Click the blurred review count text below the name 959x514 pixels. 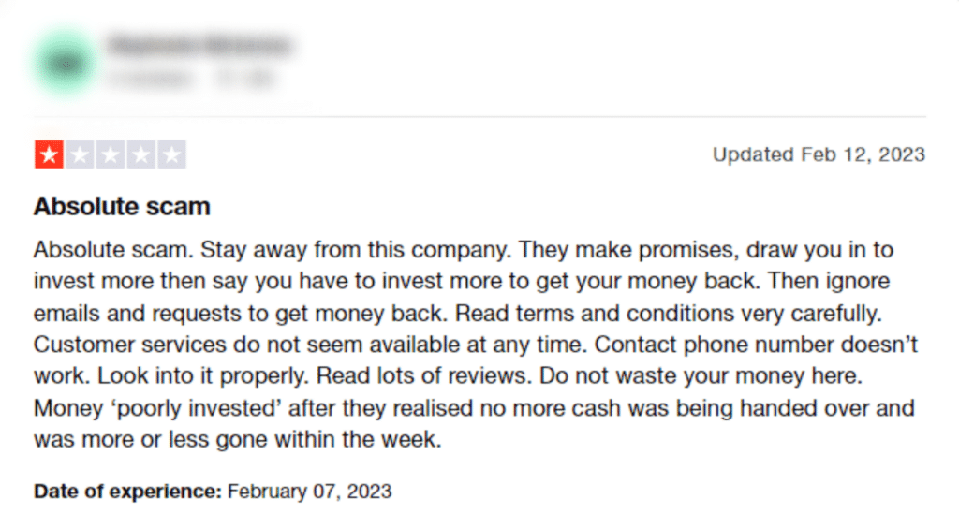150,79
